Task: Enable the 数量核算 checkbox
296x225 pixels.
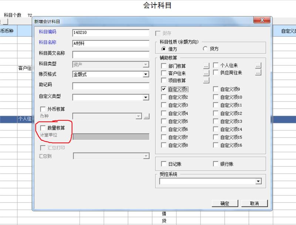Action: pos(43,128)
